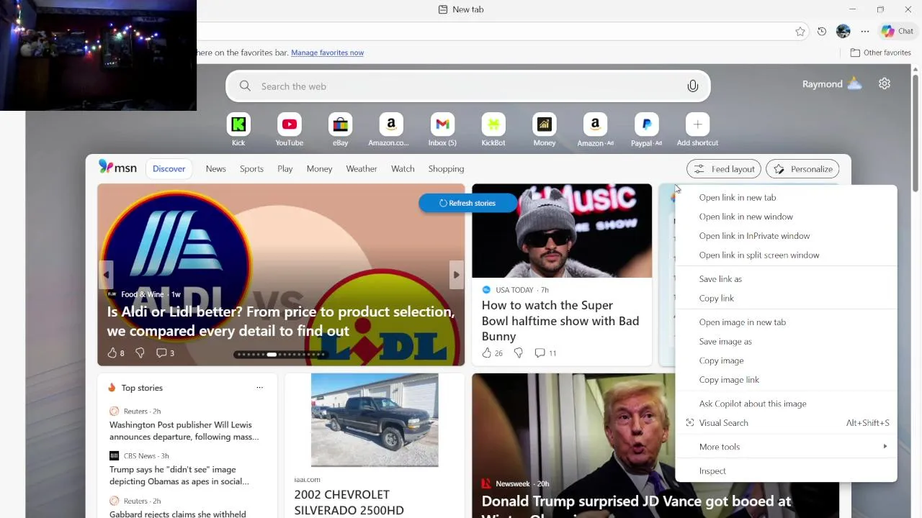Viewport: 922px width, 518px height.
Task: Switch to the Sports tab
Action: point(251,168)
